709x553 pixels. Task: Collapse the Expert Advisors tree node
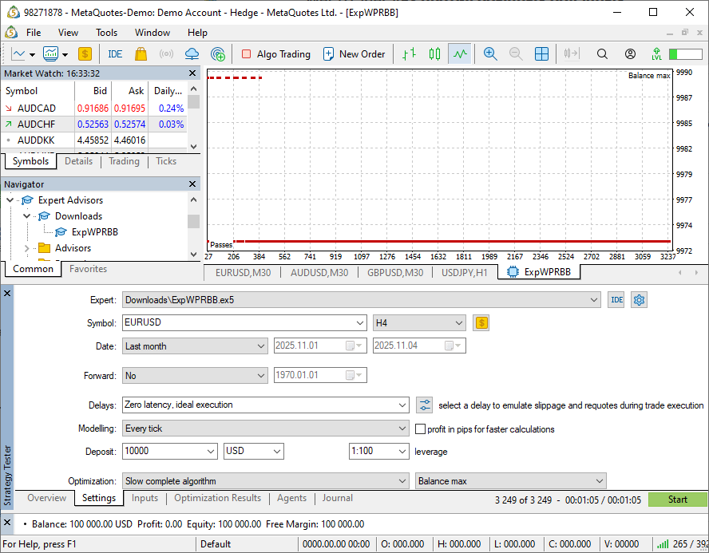[10, 199]
